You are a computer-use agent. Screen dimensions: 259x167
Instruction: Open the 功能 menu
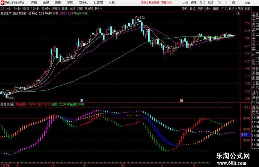pyautogui.click(x=185, y=3)
